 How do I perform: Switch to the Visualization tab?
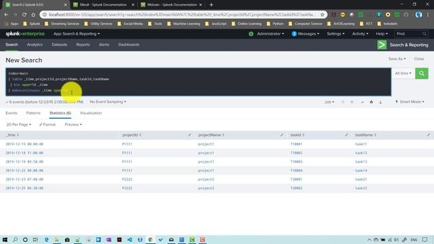[x=91, y=113]
